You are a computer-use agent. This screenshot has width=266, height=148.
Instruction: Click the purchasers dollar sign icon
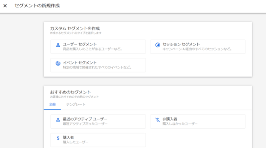point(58,138)
